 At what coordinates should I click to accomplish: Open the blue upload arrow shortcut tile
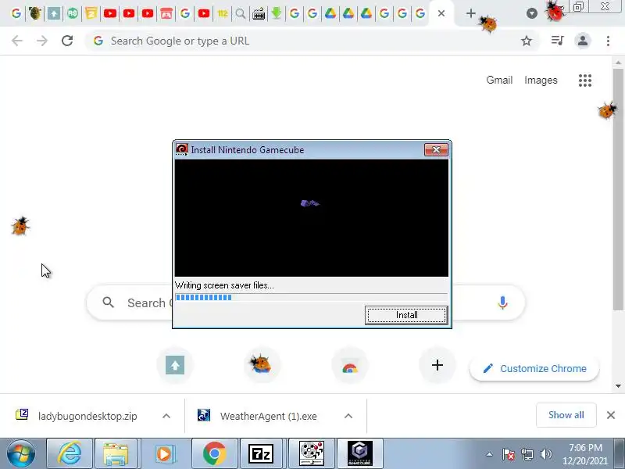pos(174,365)
